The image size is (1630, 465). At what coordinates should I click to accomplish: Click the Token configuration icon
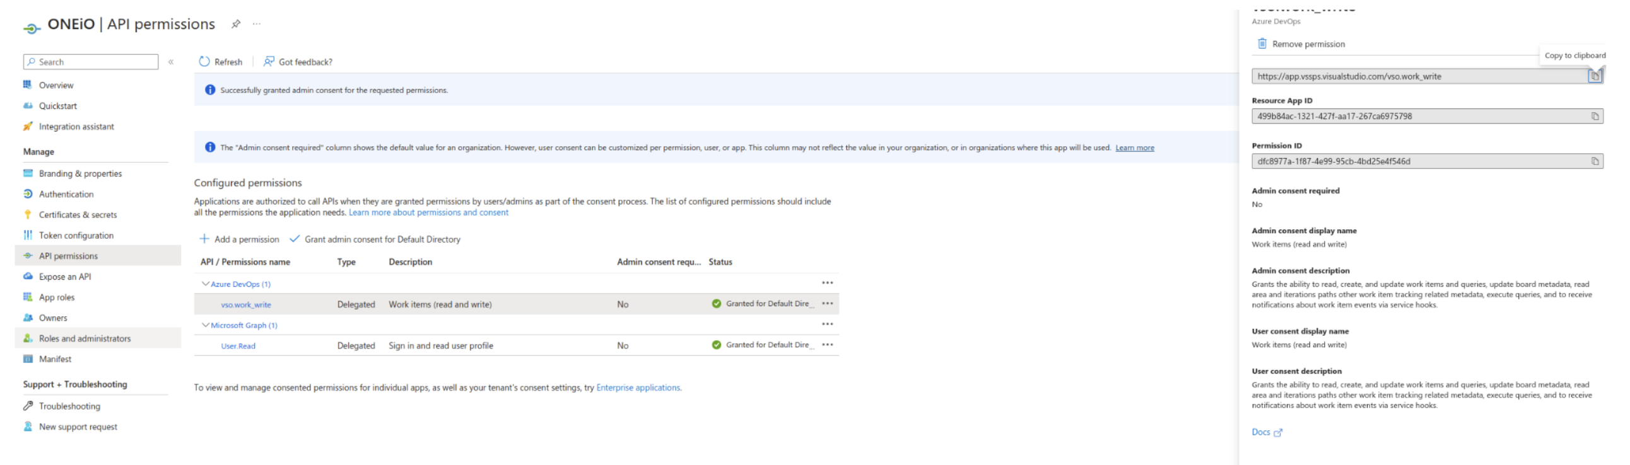28,235
